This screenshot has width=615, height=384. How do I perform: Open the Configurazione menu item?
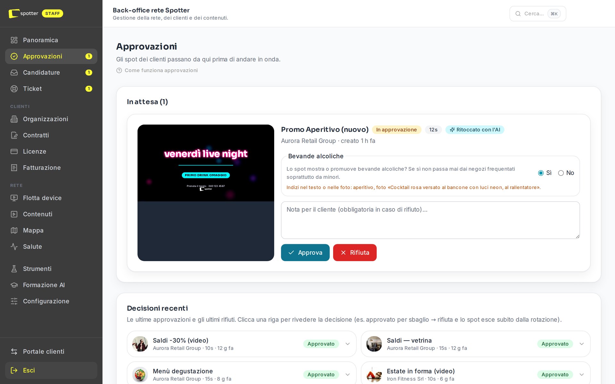point(51,301)
